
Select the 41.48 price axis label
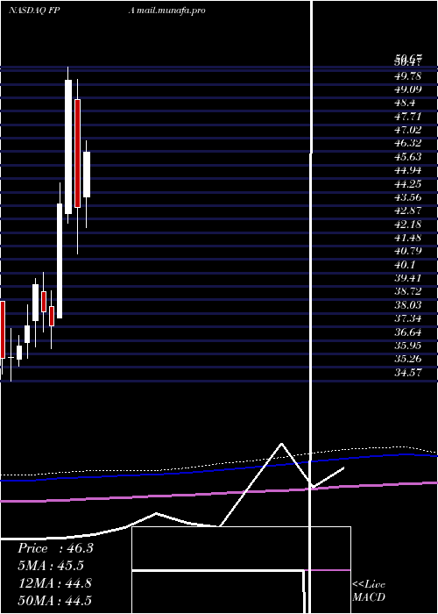(x=408, y=238)
